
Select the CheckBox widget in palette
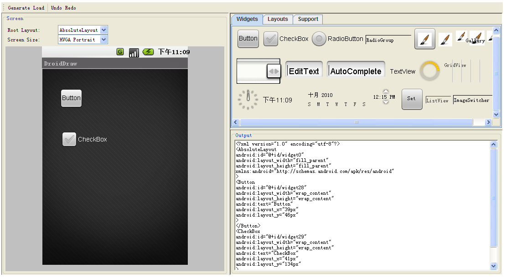(x=271, y=39)
